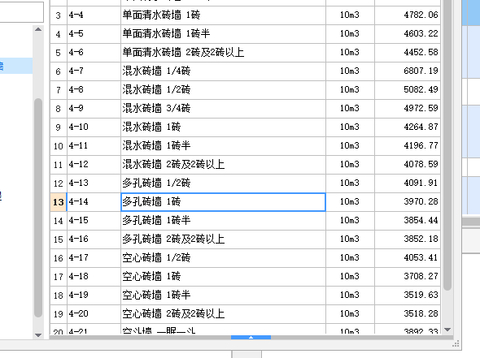Click row number 9 header

(x=58, y=127)
